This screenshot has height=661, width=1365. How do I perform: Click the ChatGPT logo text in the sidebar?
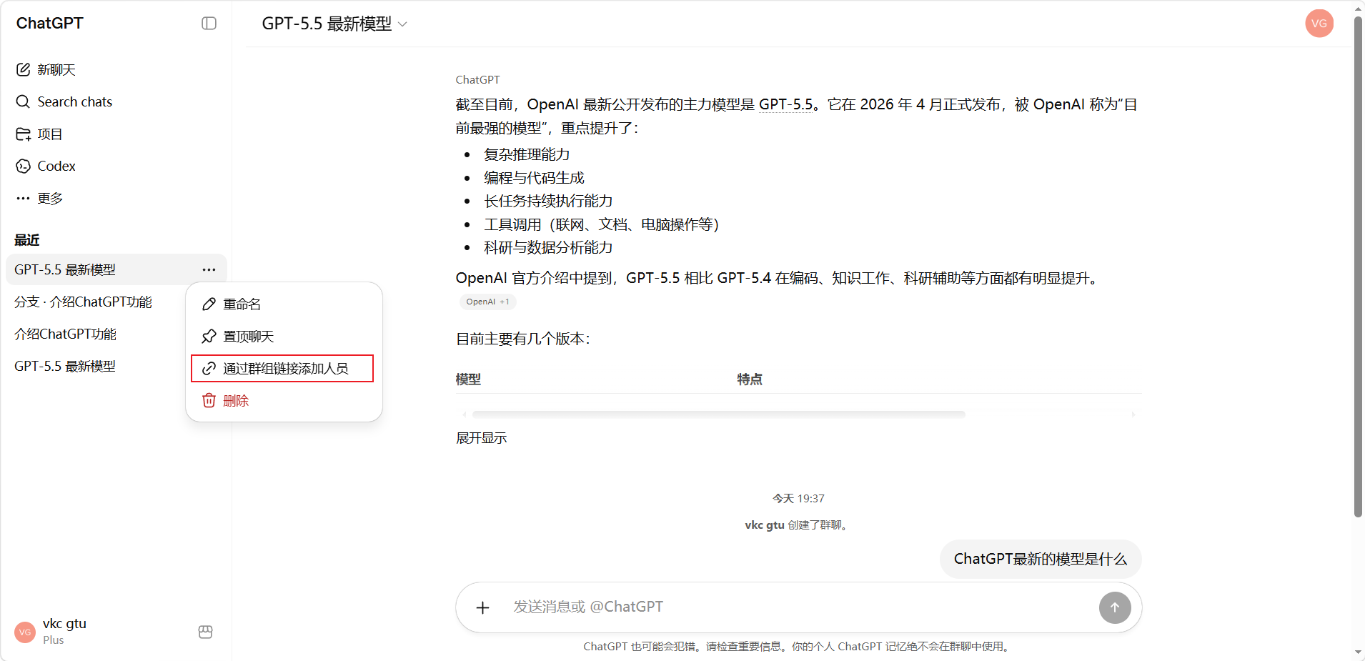49,24
